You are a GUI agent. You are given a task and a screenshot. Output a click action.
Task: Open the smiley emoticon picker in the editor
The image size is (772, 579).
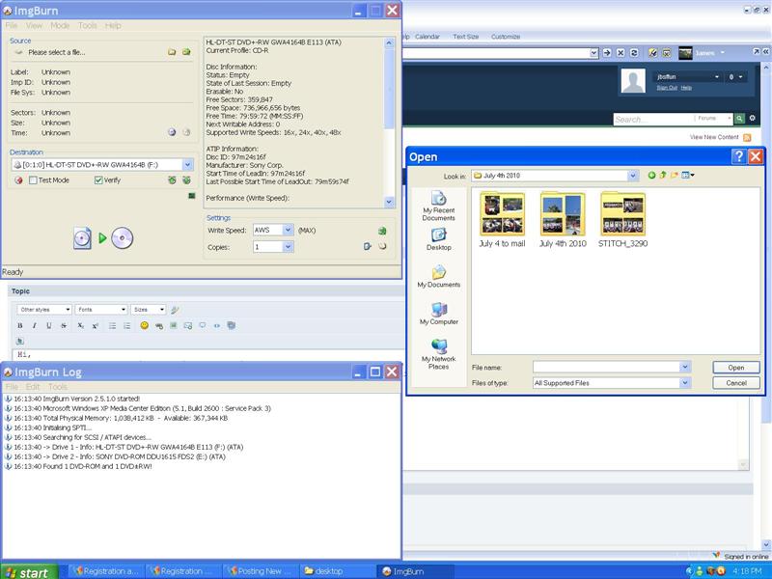pos(144,325)
